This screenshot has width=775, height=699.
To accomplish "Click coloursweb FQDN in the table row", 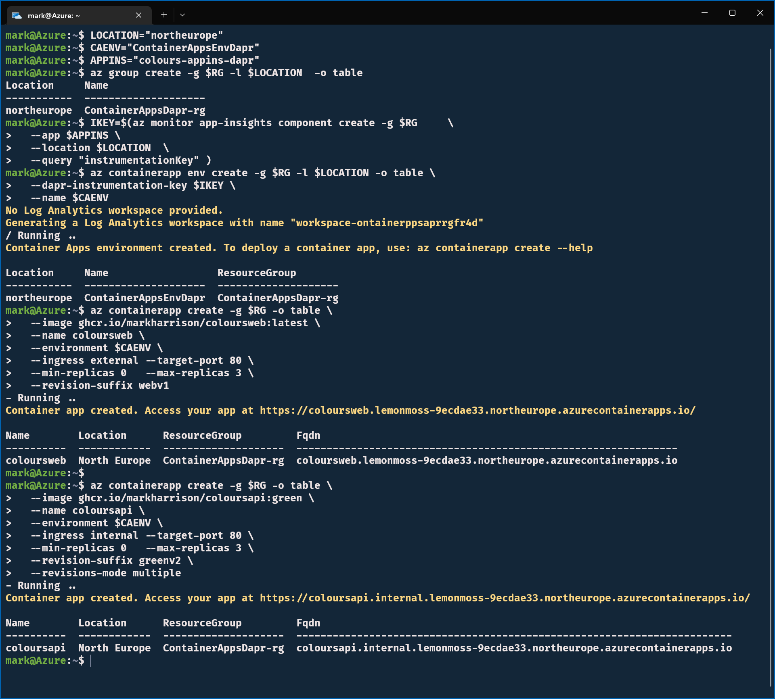I will (x=486, y=461).
